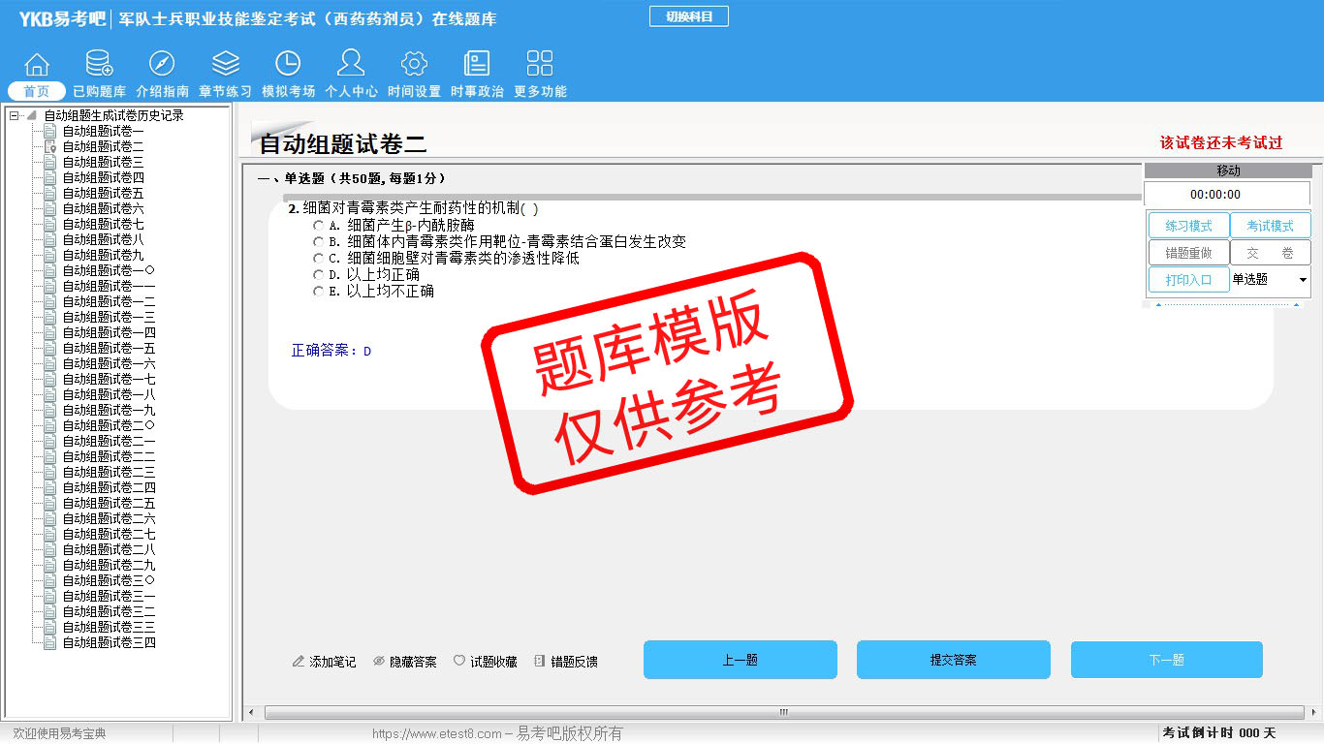Click the document icon for 自动组题试卷八
1324x744 pixels.
coord(50,239)
